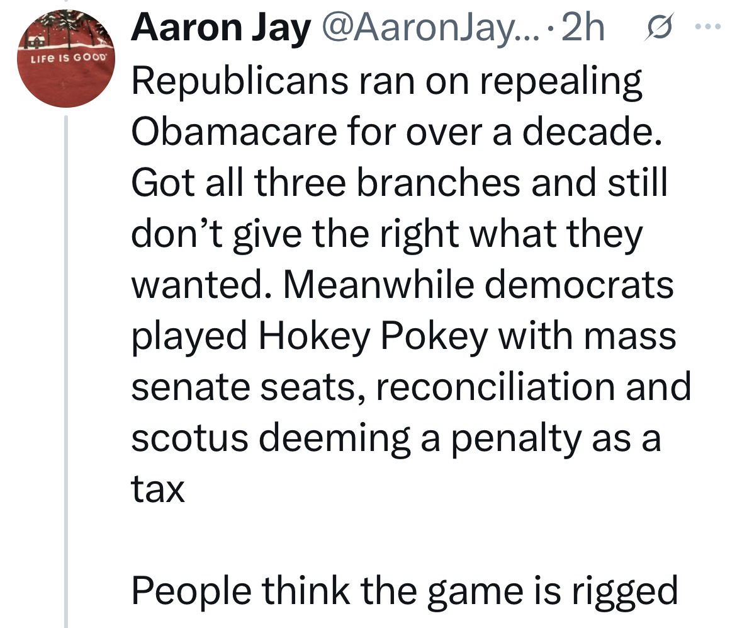Click the vertical thread line under avatar
The width and height of the screenshot is (742, 628).
(x=67, y=365)
